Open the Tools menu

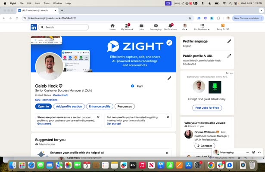tap(47, 3)
